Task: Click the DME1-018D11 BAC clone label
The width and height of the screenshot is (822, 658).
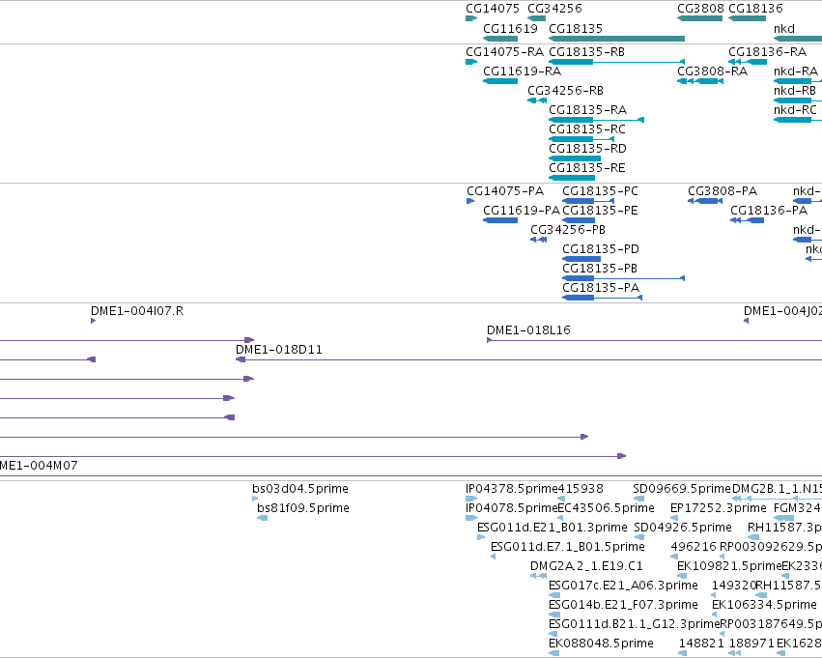Action: coord(279,350)
